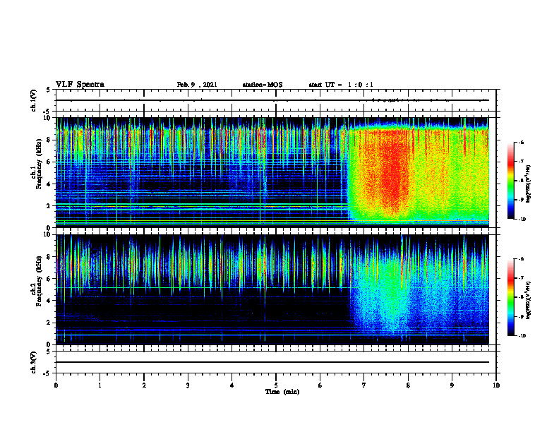559x432 pixels.
Task: Click the "5" tick label on ch.1(V) axis
Action: click(x=49, y=90)
